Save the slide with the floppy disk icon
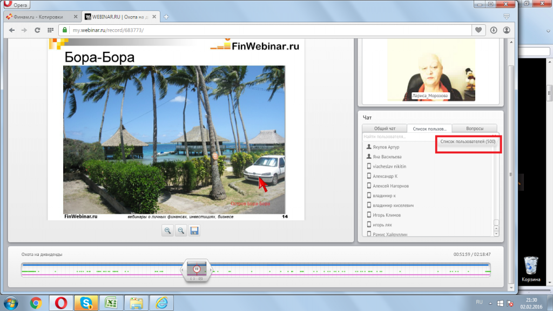The width and height of the screenshot is (553, 311). coord(194,231)
